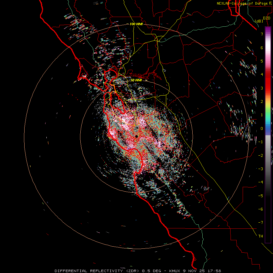This screenshot has height=273, width=273.
Task: Click the "3" value on the color scale
Action: (262, 88)
